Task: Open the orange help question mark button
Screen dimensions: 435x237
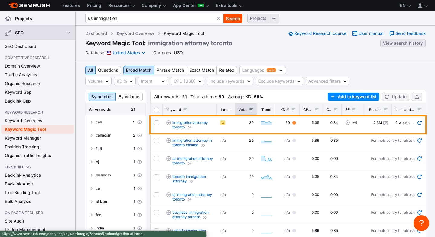Action: coord(421,223)
